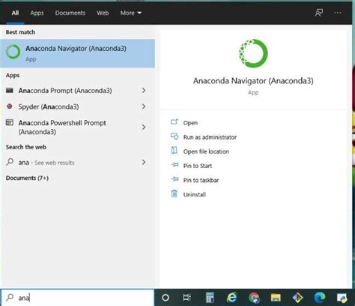Open the feedback icon in search header
This screenshot has height=306, width=355.
click(319, 13)
